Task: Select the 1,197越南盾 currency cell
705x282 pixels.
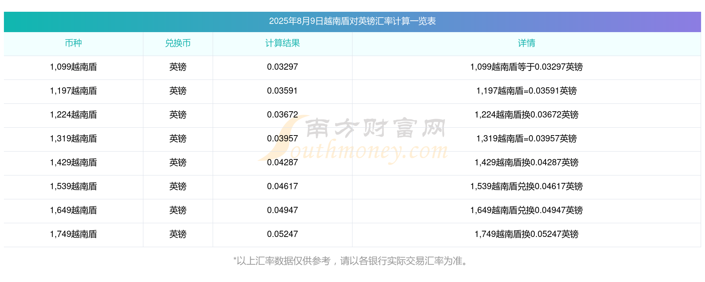Action: pos(73,91)
